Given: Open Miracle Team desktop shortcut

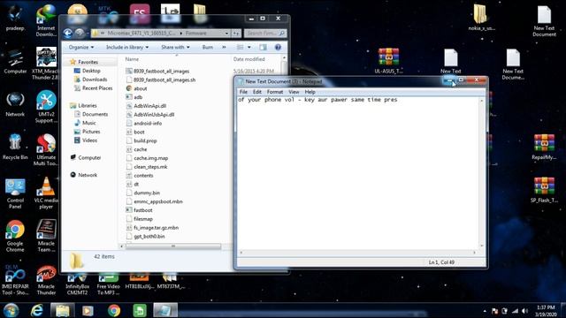Looking at the screenshot, I should pyautogui.click(x=46, y=236).
